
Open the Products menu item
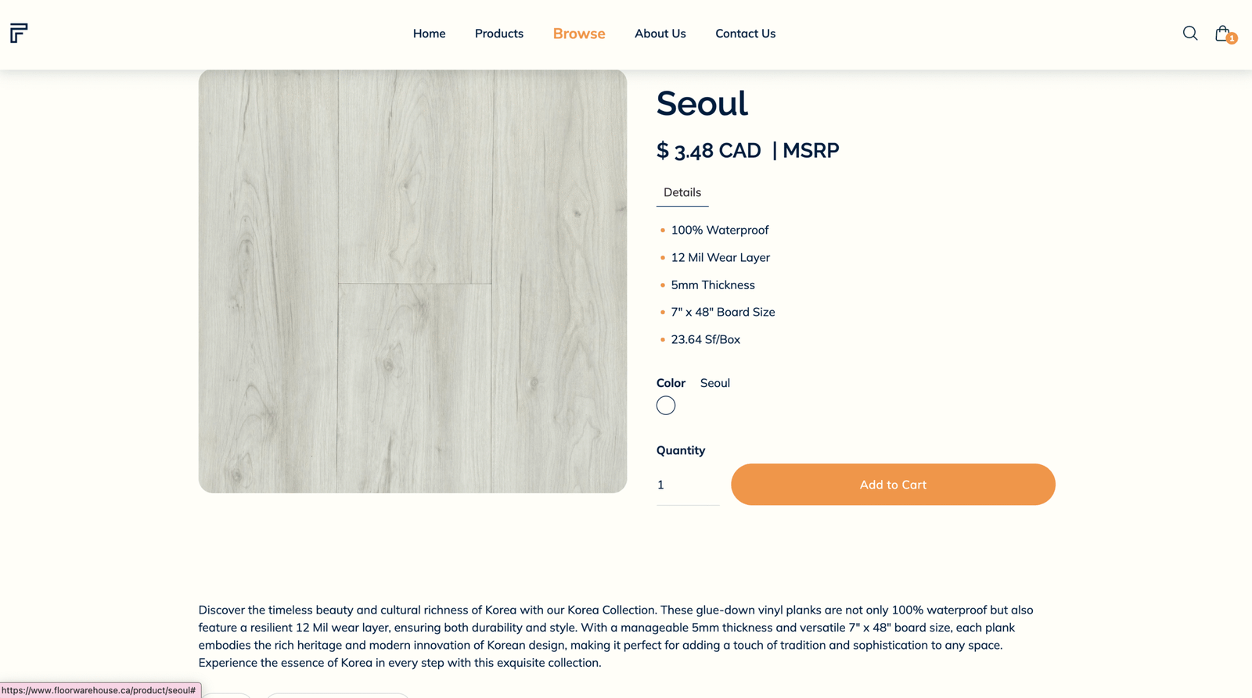(x=498, y=34)
